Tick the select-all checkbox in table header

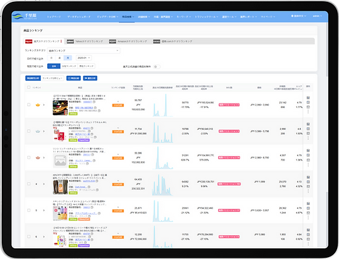(29, 87)
